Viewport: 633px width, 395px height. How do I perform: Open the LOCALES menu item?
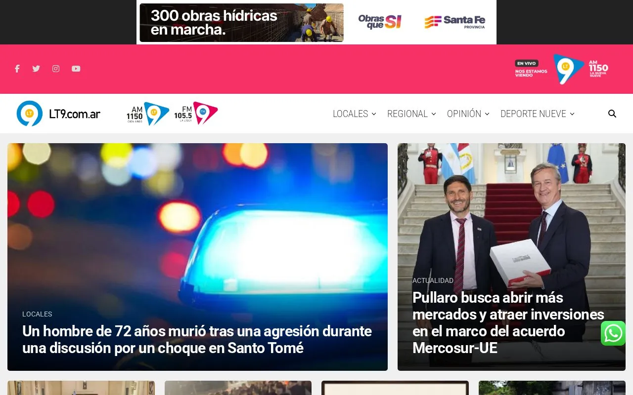click(x=350, y=114)
